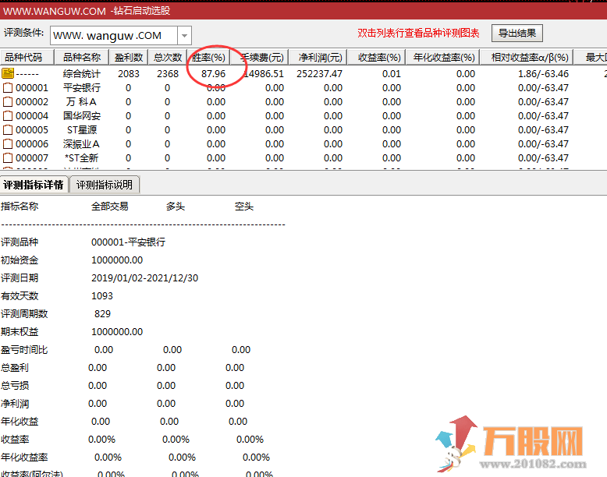Image resolution: width=607 pixels, height=477 pixels.
Task: Click the 2019/01/02-2021/12/30 evaluation date value
Action: [x=145, y=277]
